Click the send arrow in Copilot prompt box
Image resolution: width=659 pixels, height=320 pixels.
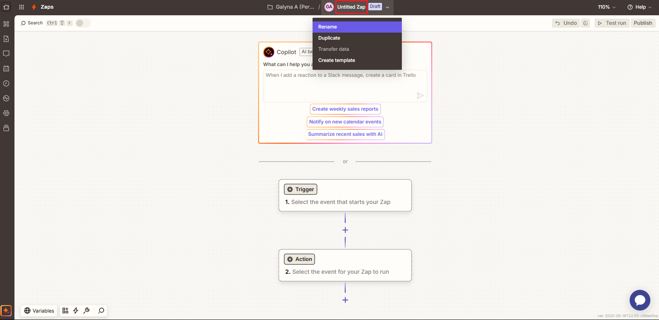[x=420, y=96]
